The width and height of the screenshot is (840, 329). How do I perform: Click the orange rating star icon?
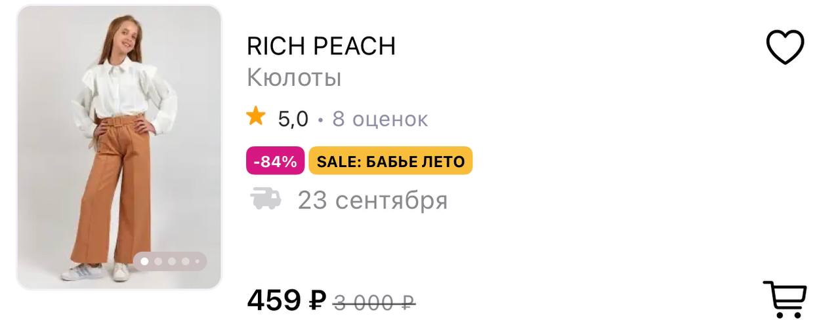pyautogui.click(x=256, y=117)
